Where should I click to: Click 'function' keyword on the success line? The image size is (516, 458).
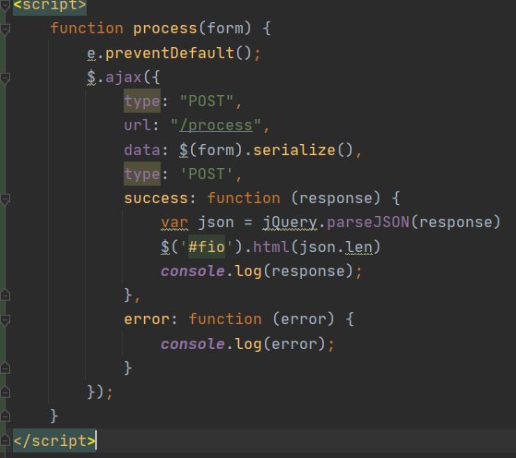(x=243, y=199)
